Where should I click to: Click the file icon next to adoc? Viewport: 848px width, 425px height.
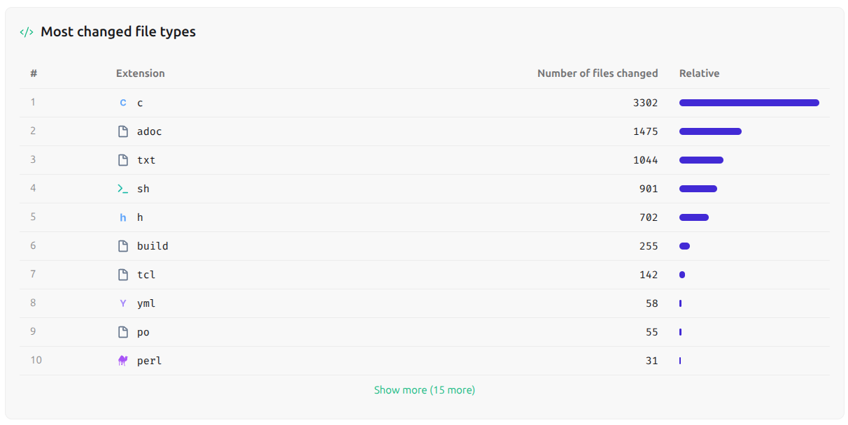[123, 131]
